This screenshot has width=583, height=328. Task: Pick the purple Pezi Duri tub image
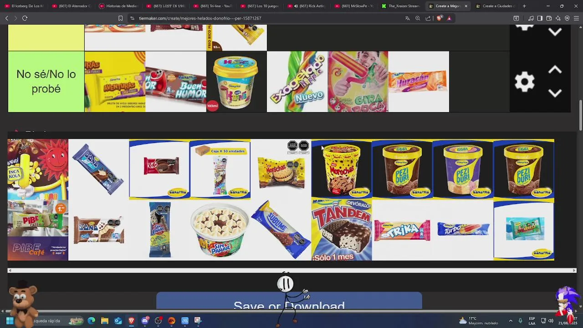click(x=463, y=169)
